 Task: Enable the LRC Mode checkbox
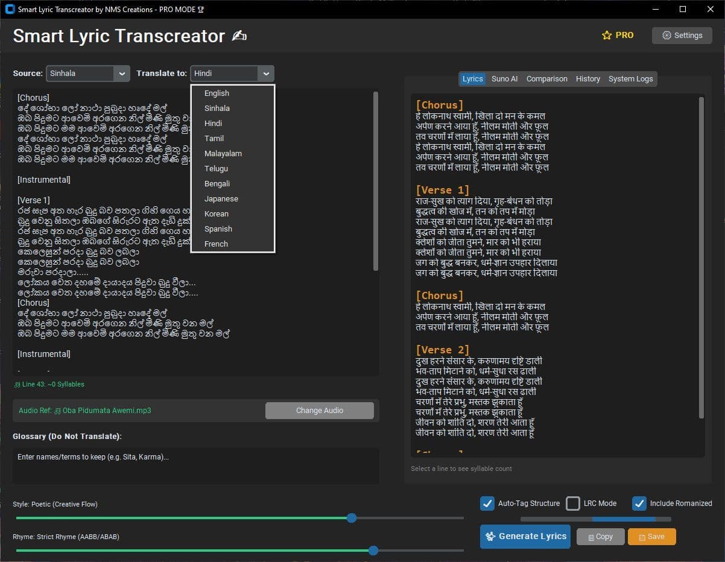click(x=573, y=504)
